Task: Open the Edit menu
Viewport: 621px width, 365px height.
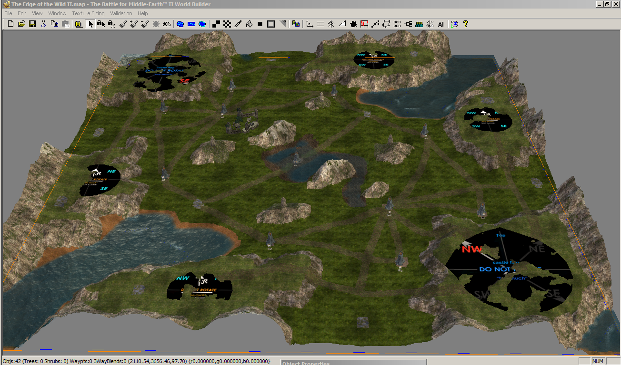Action: [x=22, y=13]
